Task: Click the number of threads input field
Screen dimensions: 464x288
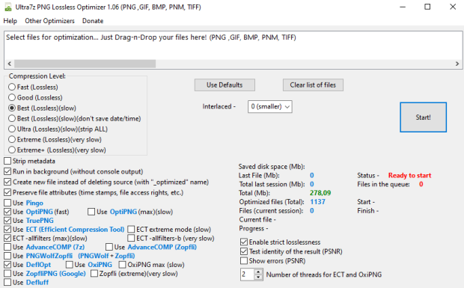Action: click(248, 275)
